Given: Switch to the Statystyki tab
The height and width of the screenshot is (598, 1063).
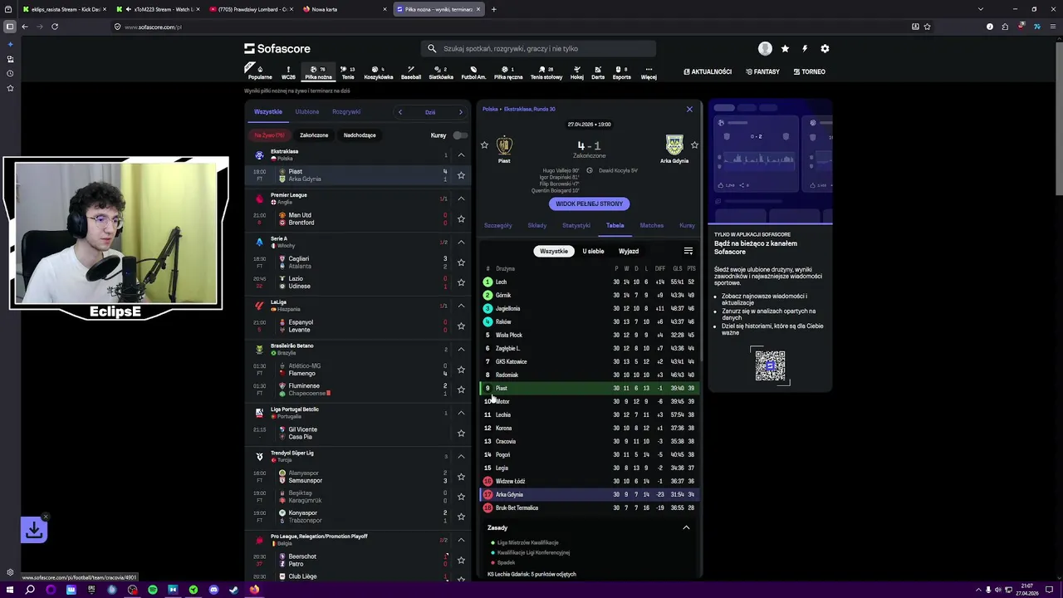Looking at the screenshot, I should point(576,225).
